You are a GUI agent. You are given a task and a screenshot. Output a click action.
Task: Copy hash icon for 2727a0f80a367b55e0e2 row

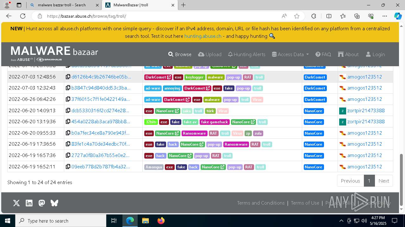pos(68,155)
